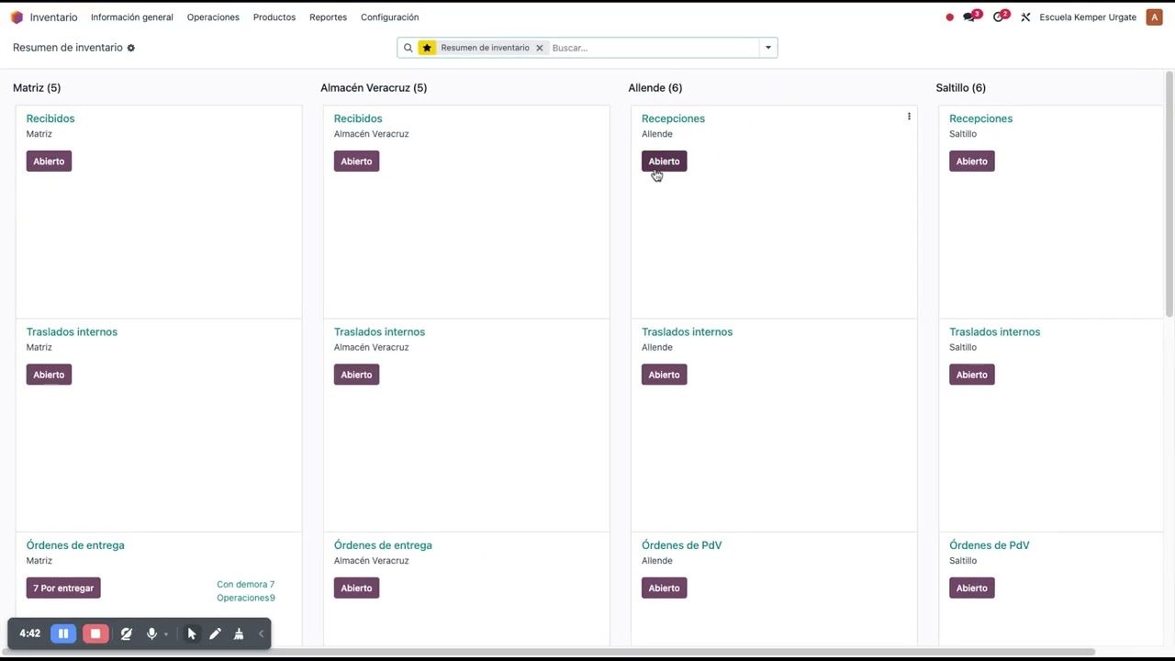The width and height of the screenshot is (1175, 661).
Task: Click the recorder's broom clear-drawings tool
Action: coord(239,633)
